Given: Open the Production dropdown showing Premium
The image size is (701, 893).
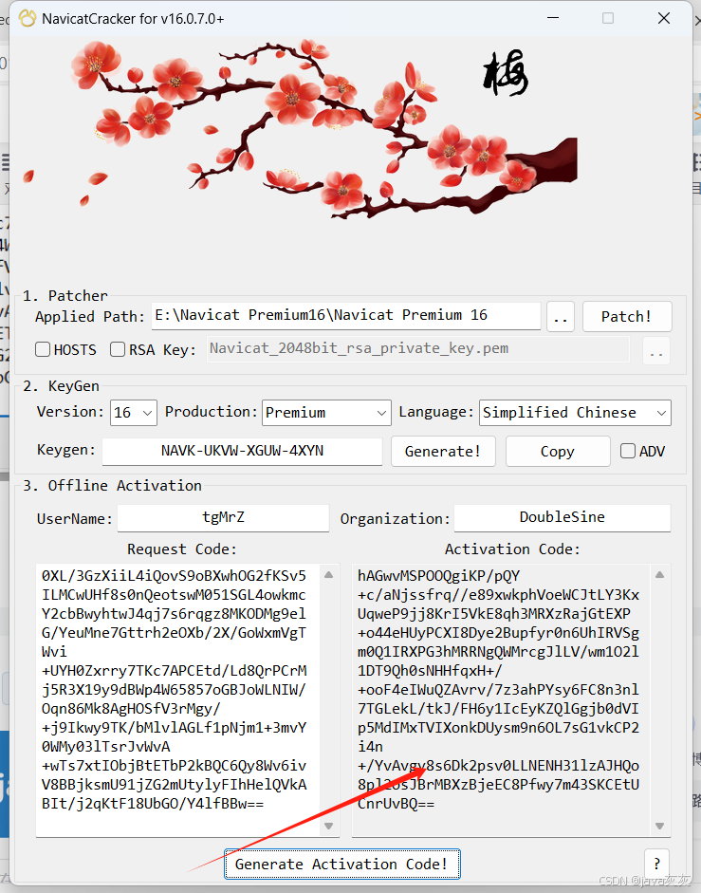Looking at the screenshot, I should click(326, 412).
